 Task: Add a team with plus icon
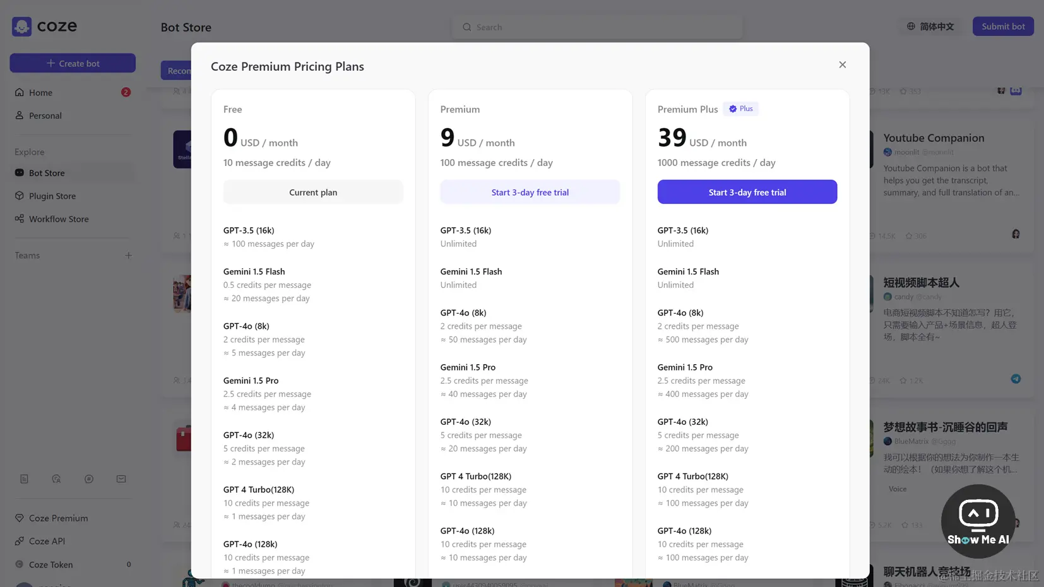click(x=128, y=256)
